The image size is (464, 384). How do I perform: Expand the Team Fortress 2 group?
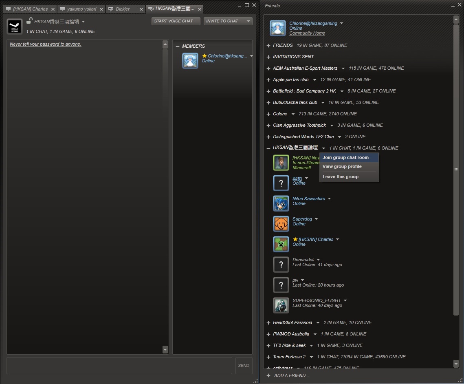[268, 357]
